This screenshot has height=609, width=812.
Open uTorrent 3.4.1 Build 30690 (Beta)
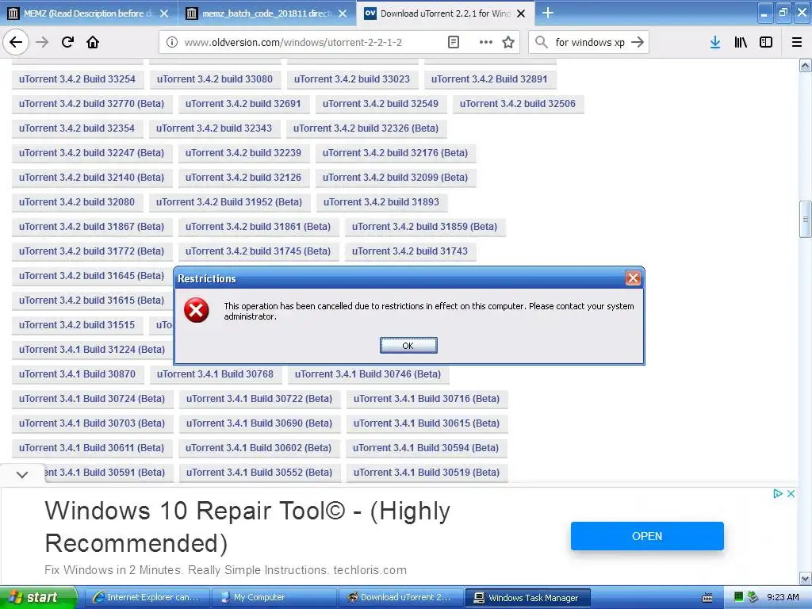tap(259, 423)
